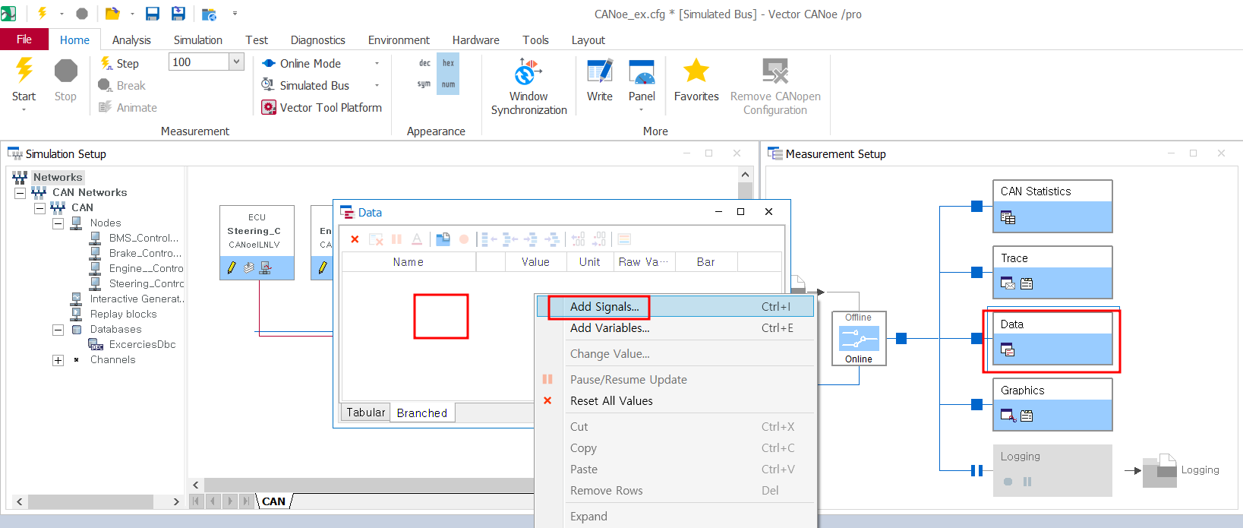Collapse the Nodes tree branch
Screen dimensions: 1243x528
coord(58,223)
